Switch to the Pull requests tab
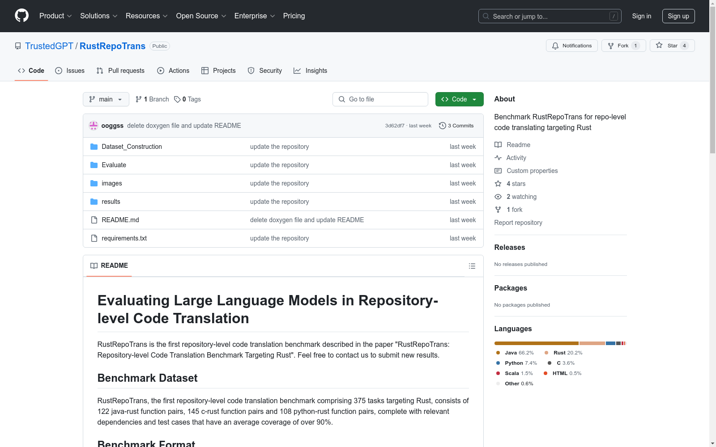 click(x=120, y=71)
